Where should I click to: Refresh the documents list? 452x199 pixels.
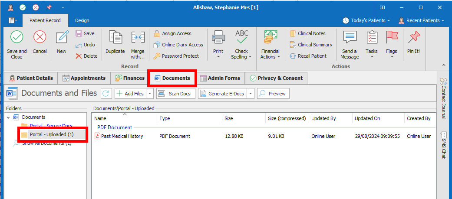pos(106,93)
